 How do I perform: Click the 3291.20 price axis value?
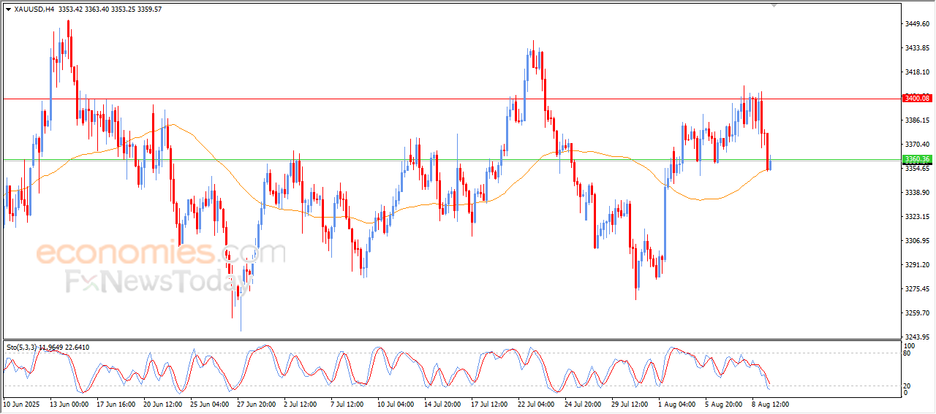pyautogui.click(x=916, y=265)
